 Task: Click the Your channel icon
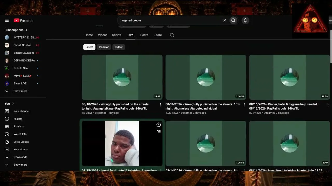7,111
